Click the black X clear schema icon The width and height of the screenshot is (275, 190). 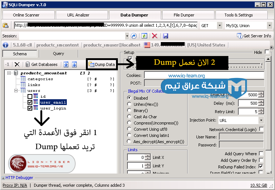pos(17,64)
